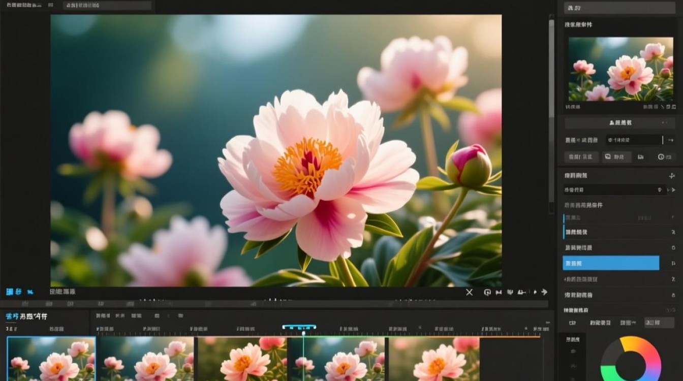Click the info circle icon in button row
Viewport: 683px width, 381px height.
[661, 157]
